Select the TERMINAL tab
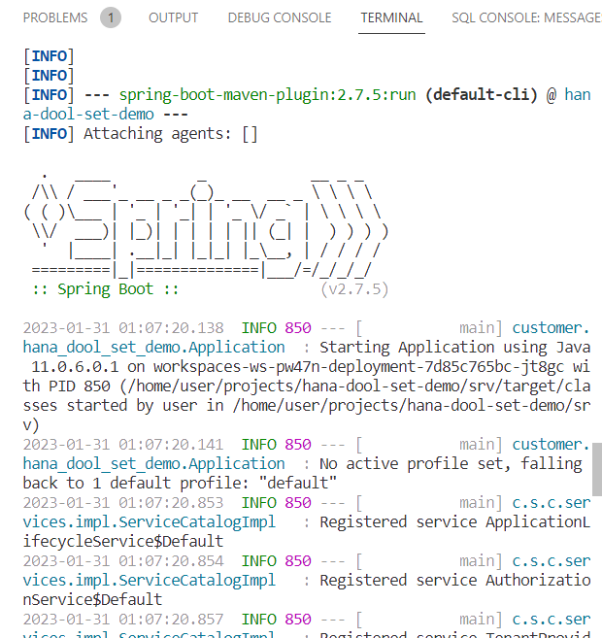602x638 pixels. [x=391, y=17]
